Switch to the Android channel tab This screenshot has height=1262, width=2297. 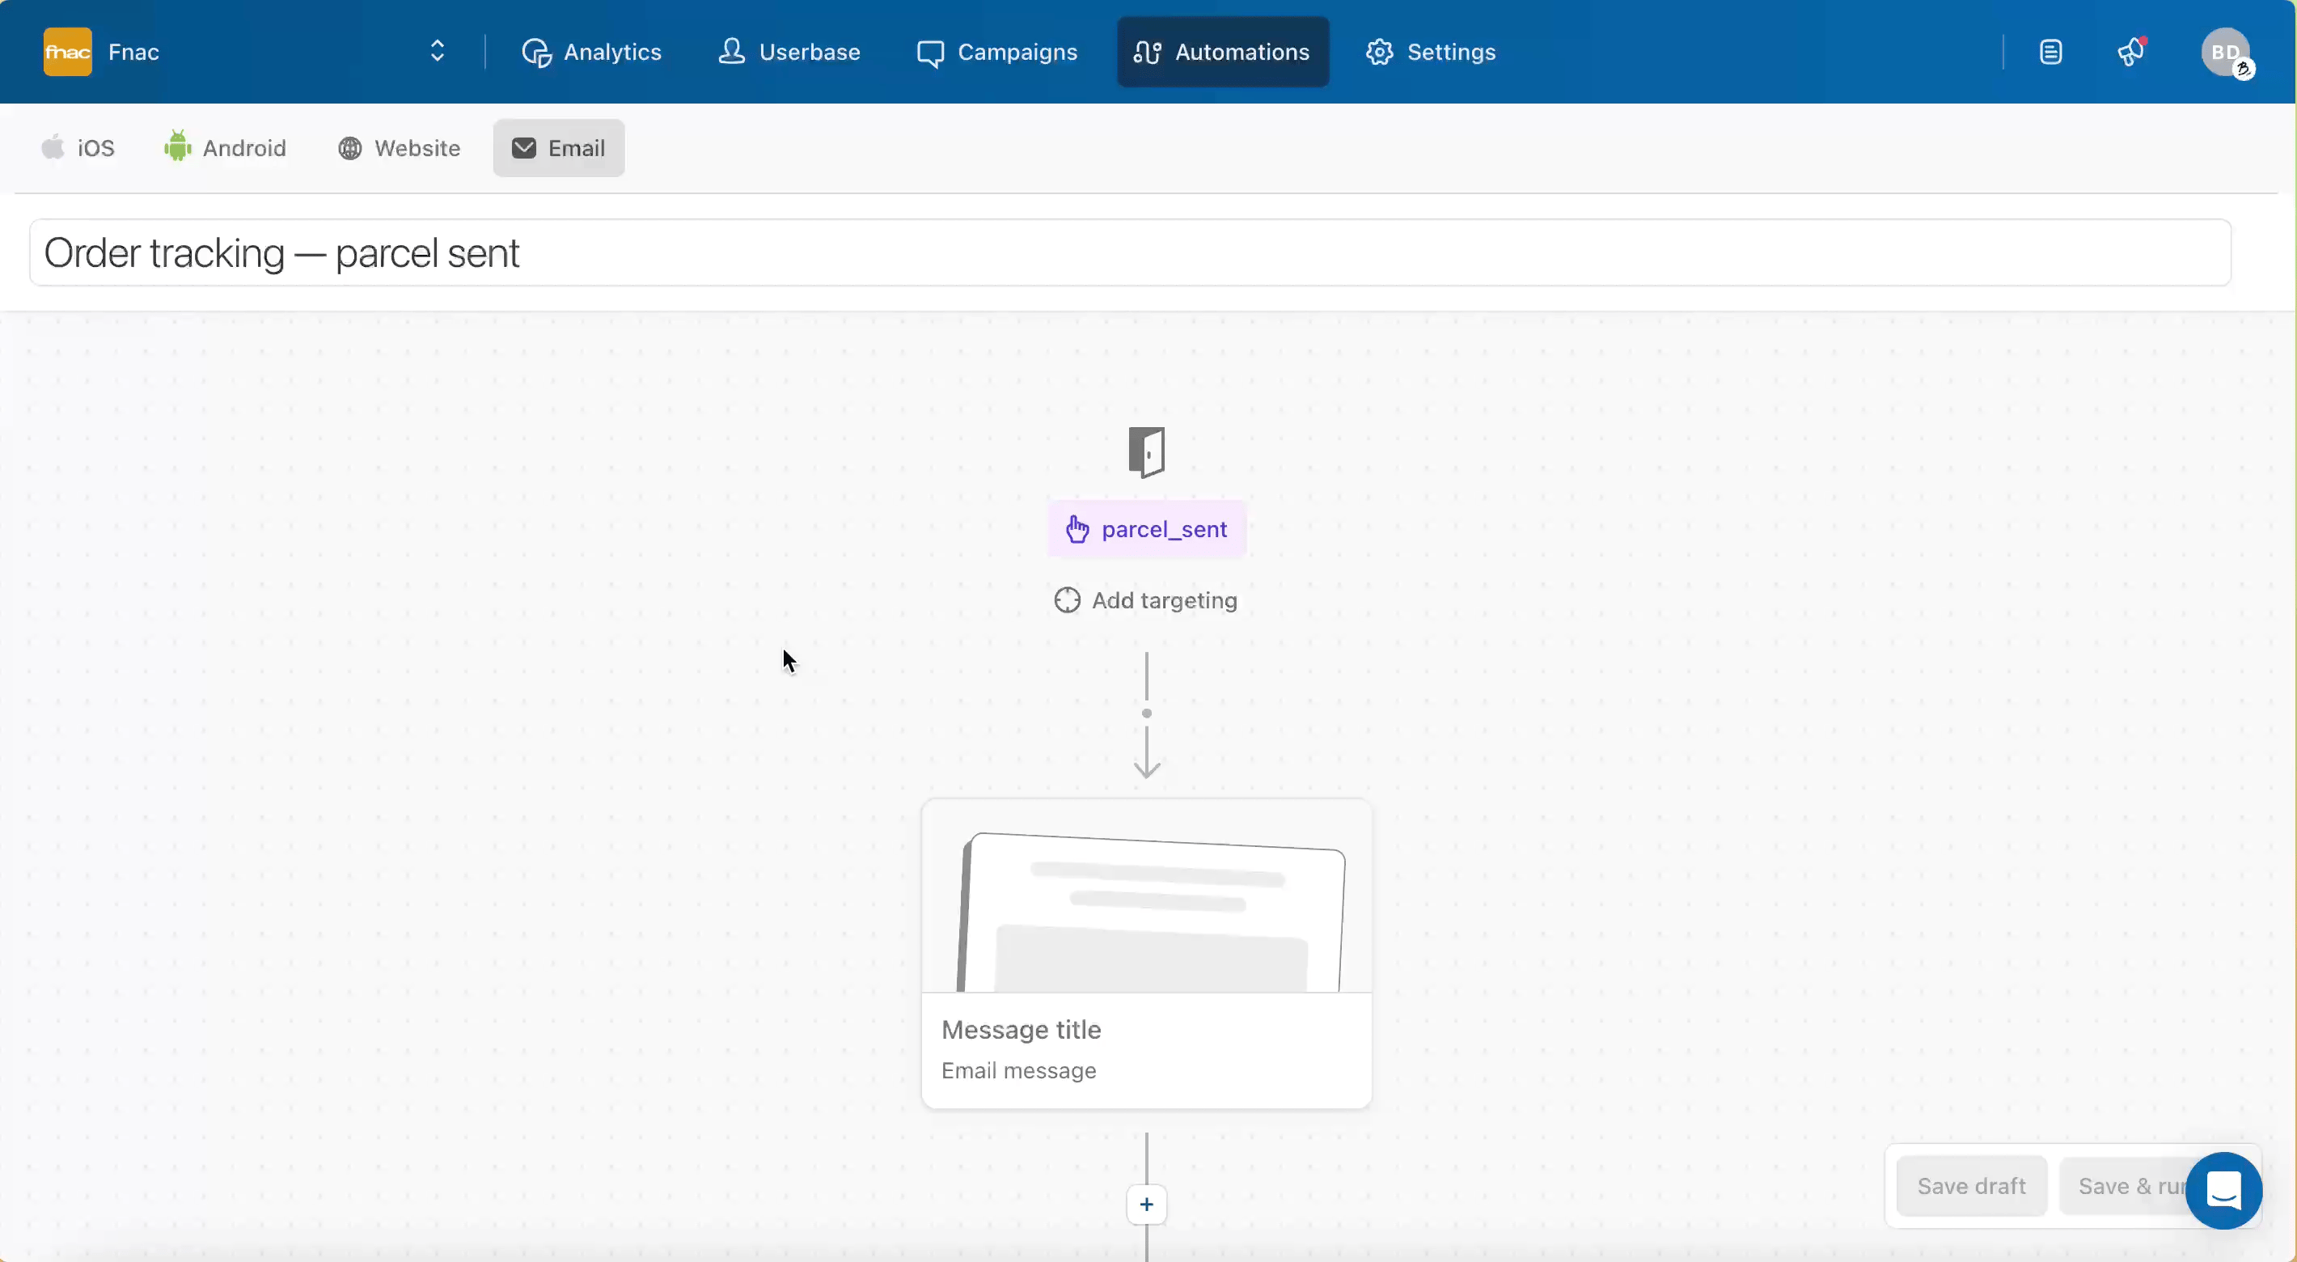pos(225,148)
